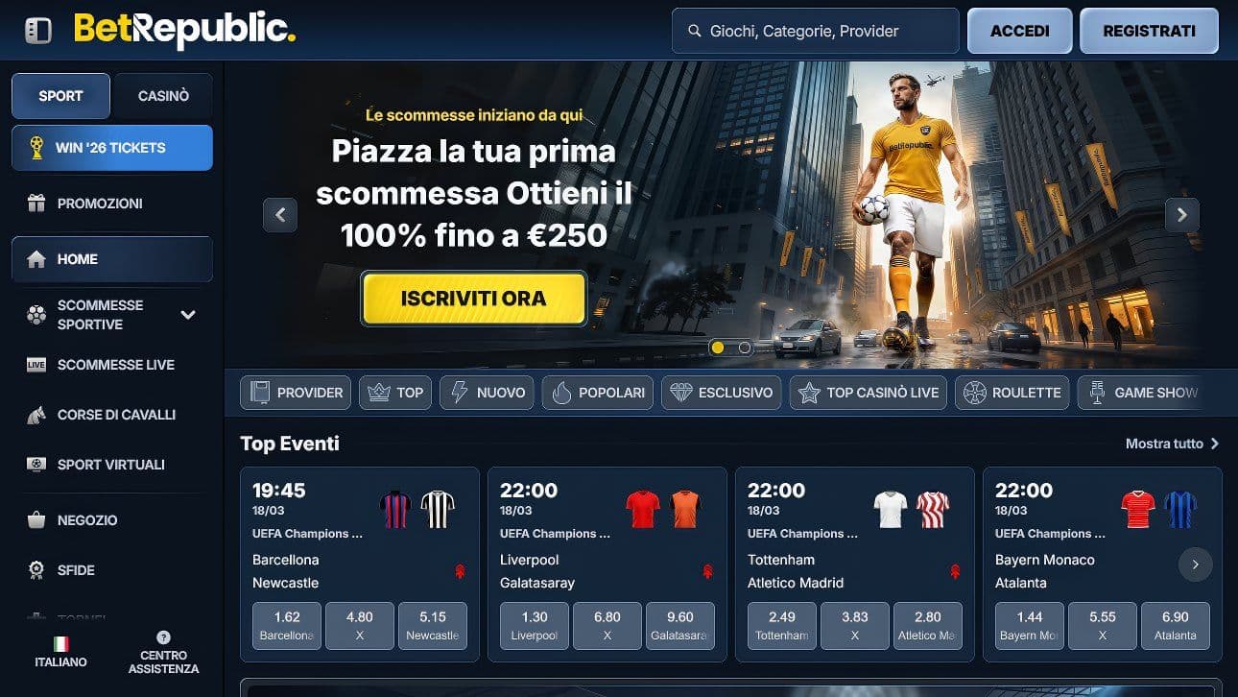Switch to the Casinò tab
The width and height of the screenshot is (1238, 697).
click(x=163, y=96)
